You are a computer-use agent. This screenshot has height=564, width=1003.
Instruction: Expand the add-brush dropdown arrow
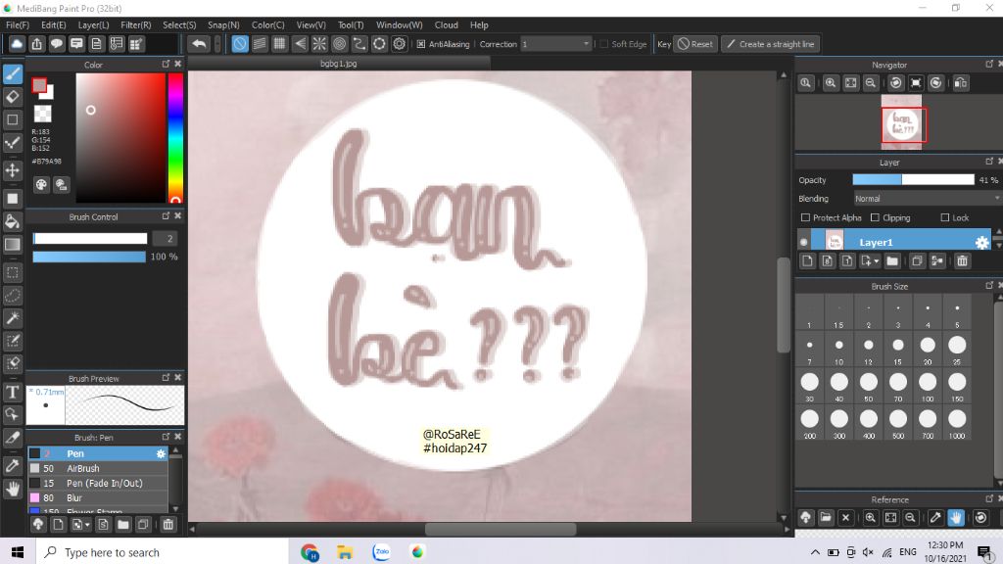87,525
